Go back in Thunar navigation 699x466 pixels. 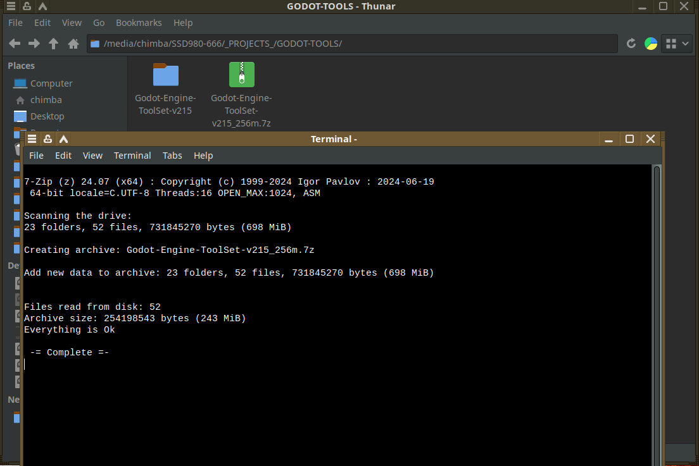tap(15, 44)
